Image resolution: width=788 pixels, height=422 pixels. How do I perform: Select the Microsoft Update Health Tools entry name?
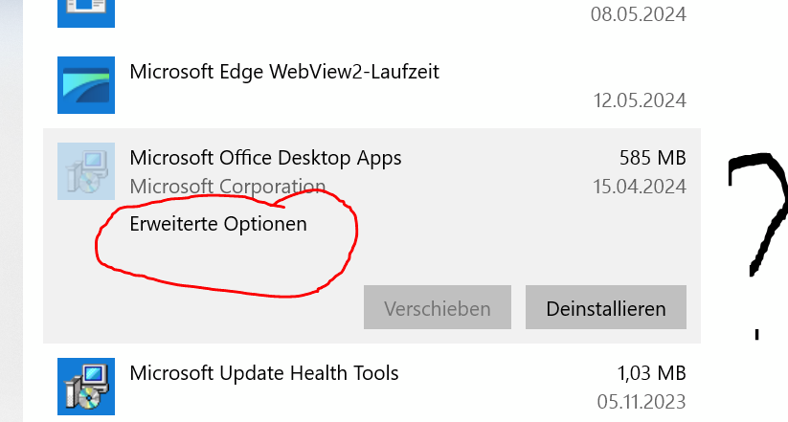264,373
